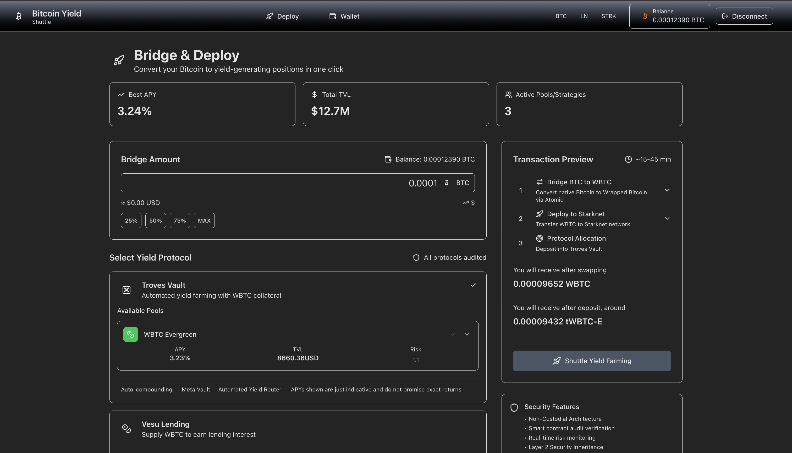
Task: Expand the Bridge BTC to WBTC step
Action: tap(667, 190)
